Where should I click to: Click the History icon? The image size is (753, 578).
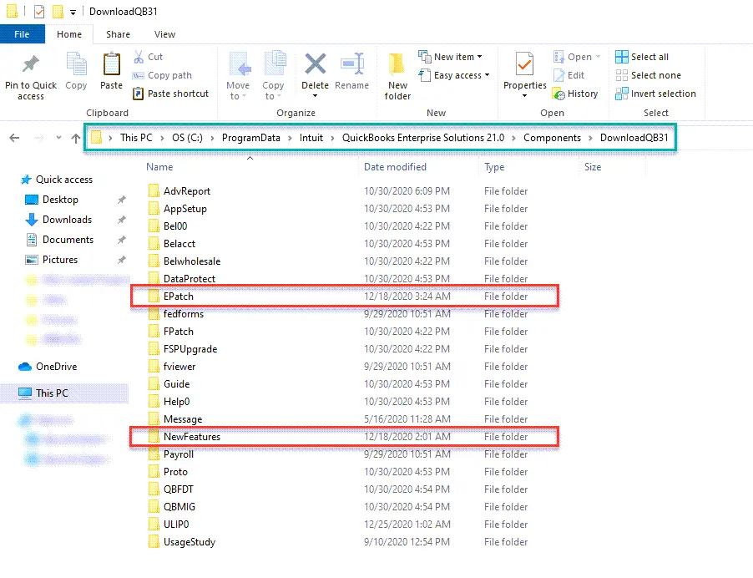[558, 94]
